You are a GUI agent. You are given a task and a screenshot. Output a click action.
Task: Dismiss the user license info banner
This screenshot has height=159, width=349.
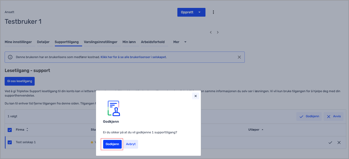coord(239,57)
